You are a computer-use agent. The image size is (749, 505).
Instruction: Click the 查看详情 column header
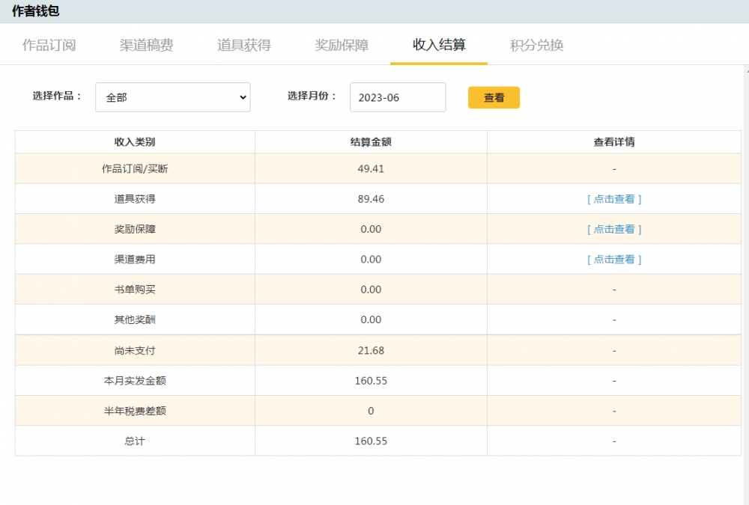(x=614, y=142)
